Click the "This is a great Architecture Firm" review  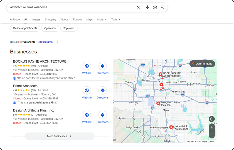tap(38, 103)
